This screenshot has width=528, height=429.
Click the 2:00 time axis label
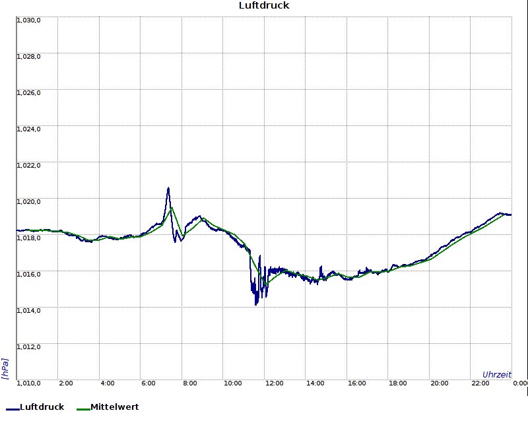(65, 383)
